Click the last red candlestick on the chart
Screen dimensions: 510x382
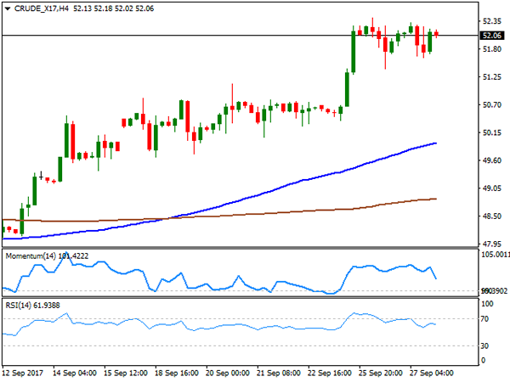(436, 33)
